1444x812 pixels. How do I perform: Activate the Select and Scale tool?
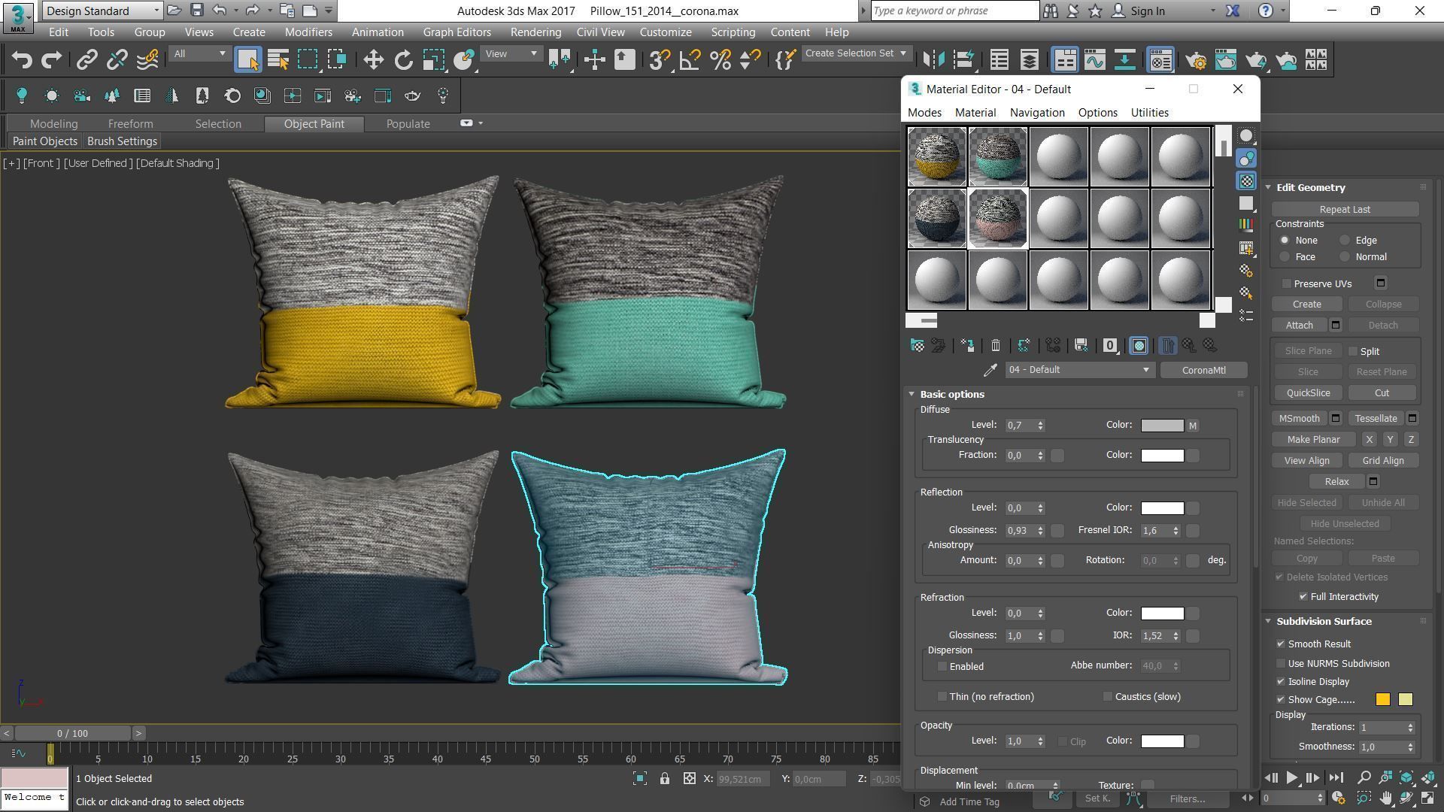(434, 60)
